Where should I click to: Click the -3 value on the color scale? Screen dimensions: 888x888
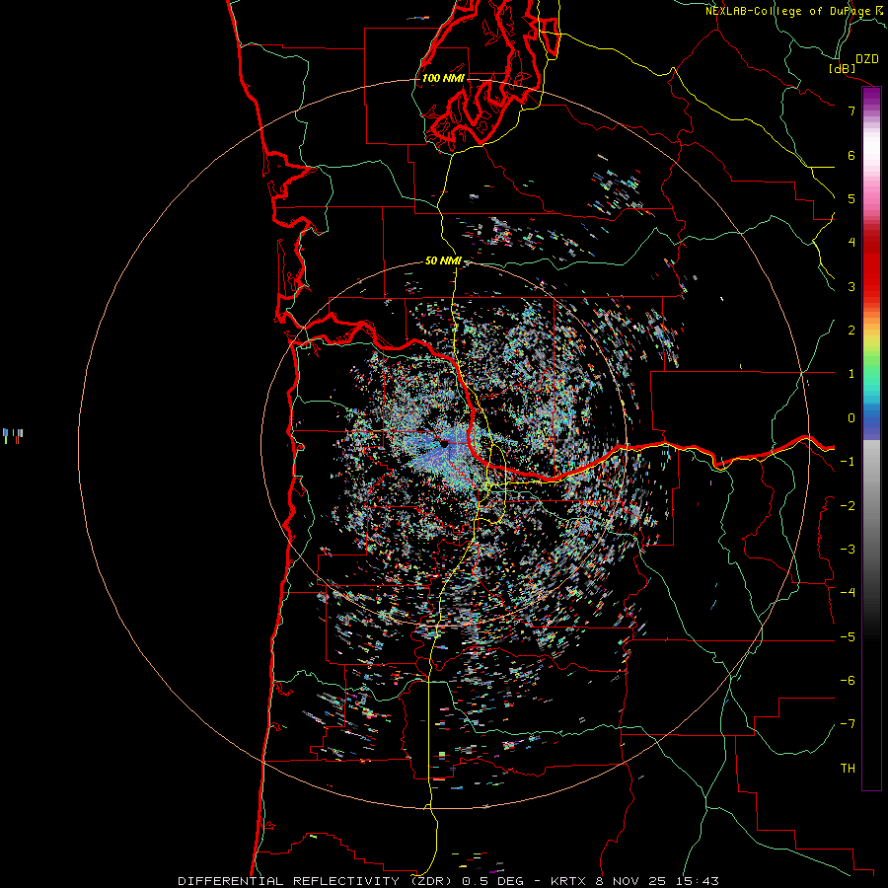(x=848, y=550)
